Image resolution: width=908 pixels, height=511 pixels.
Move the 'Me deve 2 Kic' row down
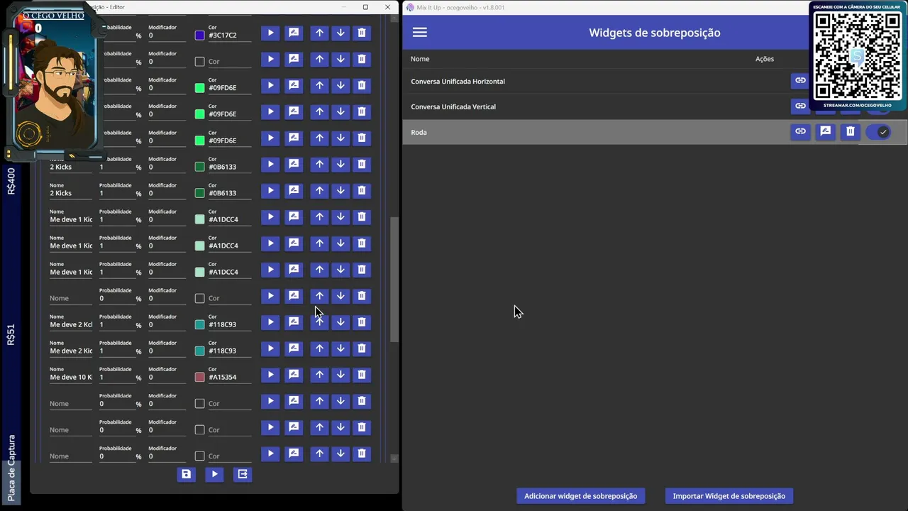[x=340, y=348]
